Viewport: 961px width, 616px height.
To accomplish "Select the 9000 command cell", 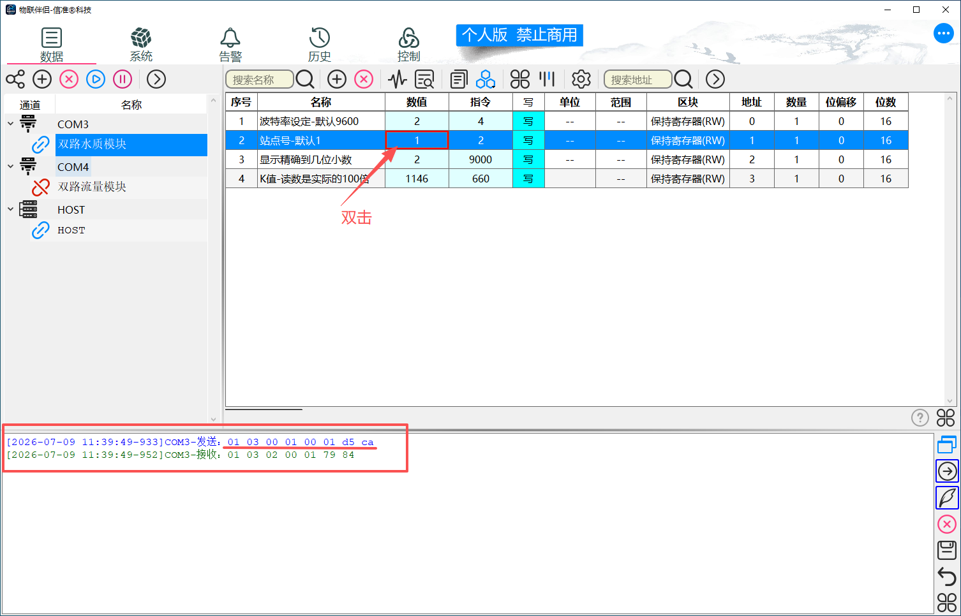I will [x=480, y=159].
